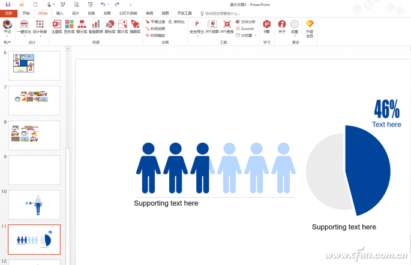Open the 关于 about iSlide info

(x=282, y=27)
